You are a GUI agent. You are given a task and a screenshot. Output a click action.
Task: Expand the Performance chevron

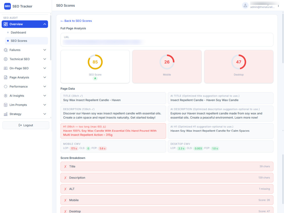pos(45,87)
